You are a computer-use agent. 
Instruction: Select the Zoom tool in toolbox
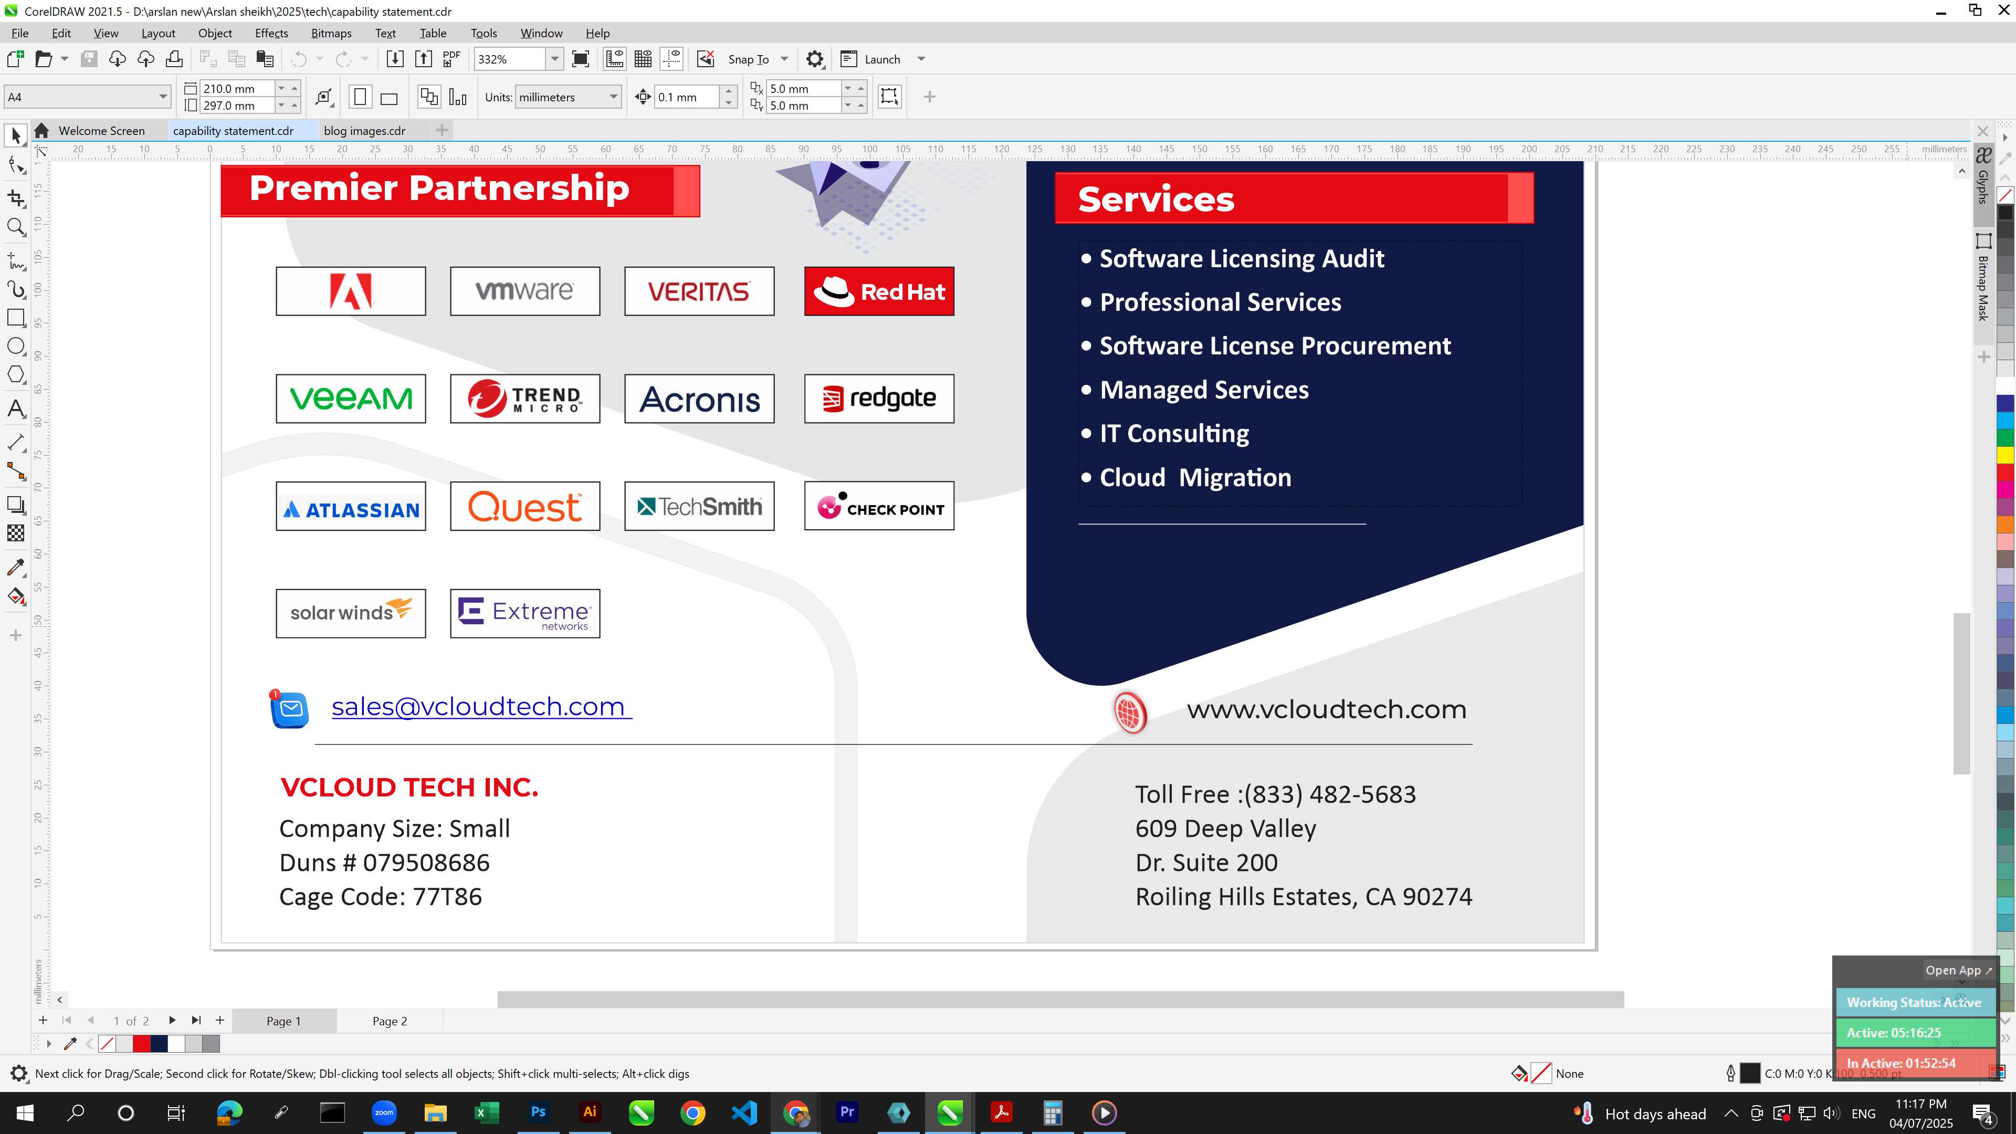tap(16, 228)
